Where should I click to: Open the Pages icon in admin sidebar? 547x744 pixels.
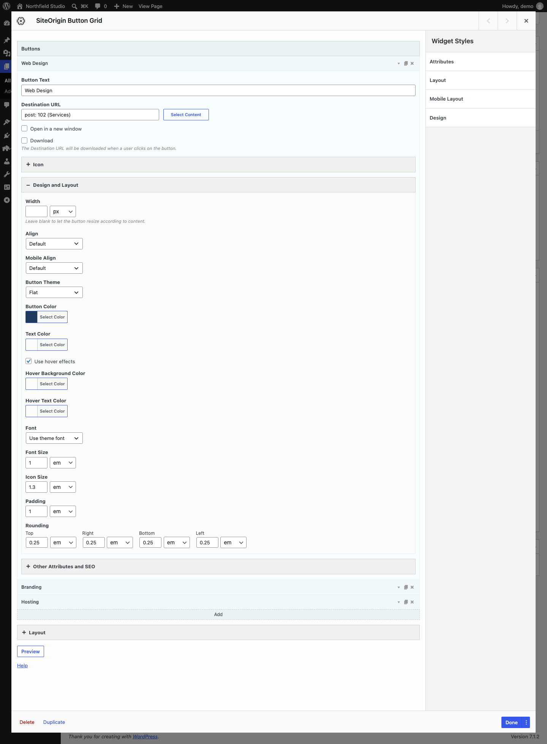click(x=6, y=66)
